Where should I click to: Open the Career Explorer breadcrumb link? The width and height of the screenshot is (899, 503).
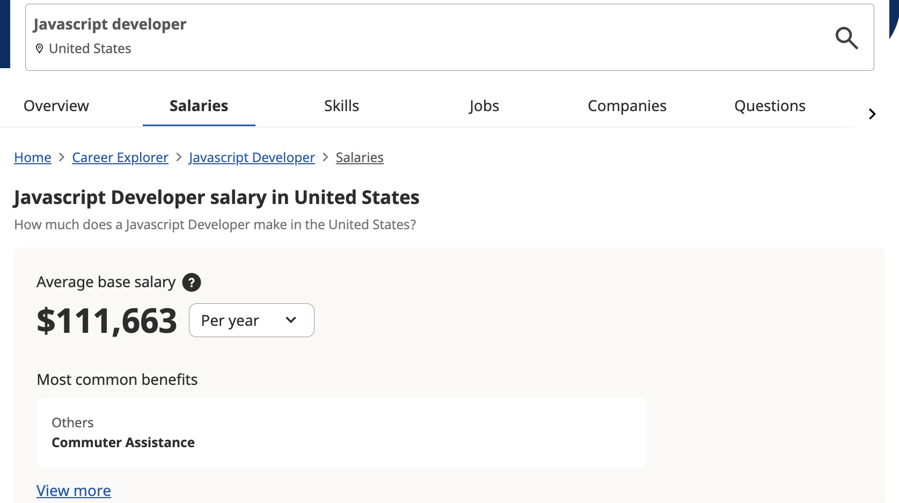click(x=120, y=158)
